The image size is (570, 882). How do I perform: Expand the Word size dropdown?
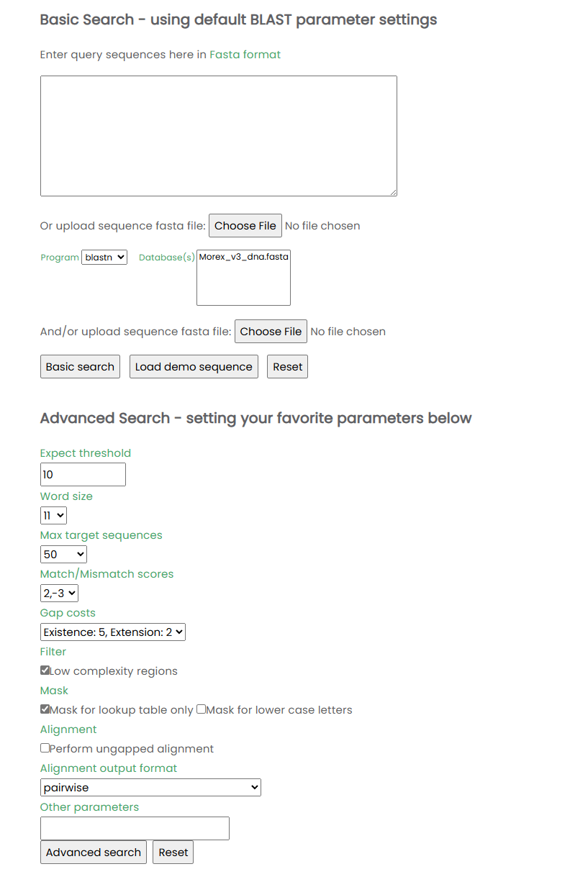pyautogui.click(x=54, y=515)
